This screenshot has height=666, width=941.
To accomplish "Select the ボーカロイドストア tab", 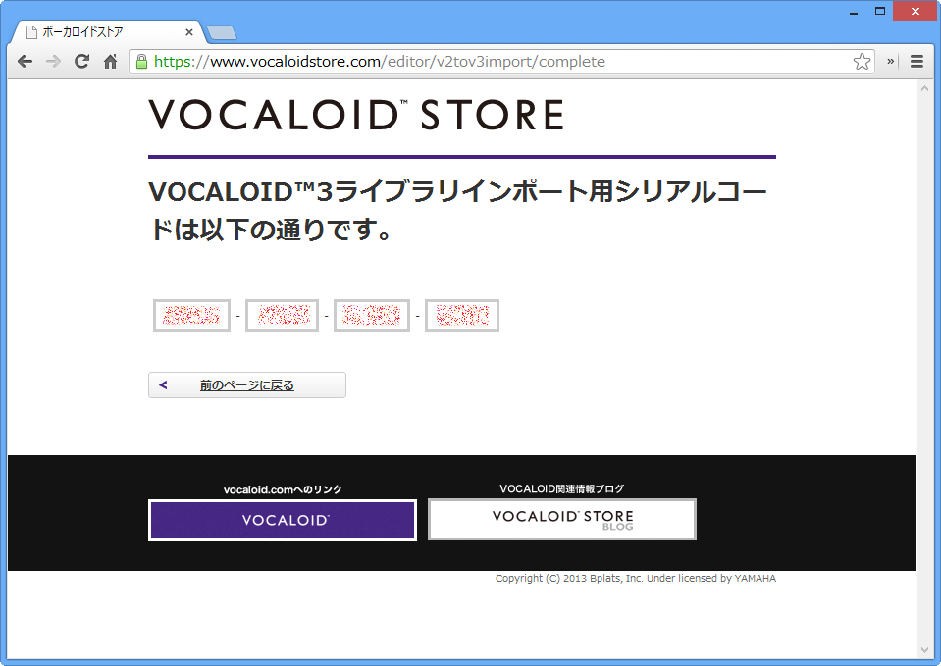I will coord(108,32).
